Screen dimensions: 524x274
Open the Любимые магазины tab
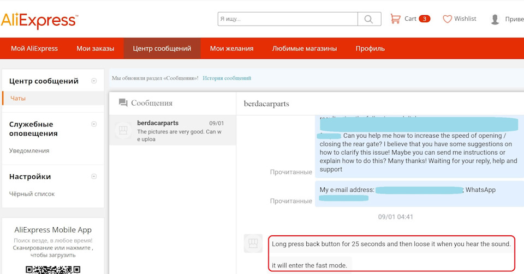pos(305,48)
